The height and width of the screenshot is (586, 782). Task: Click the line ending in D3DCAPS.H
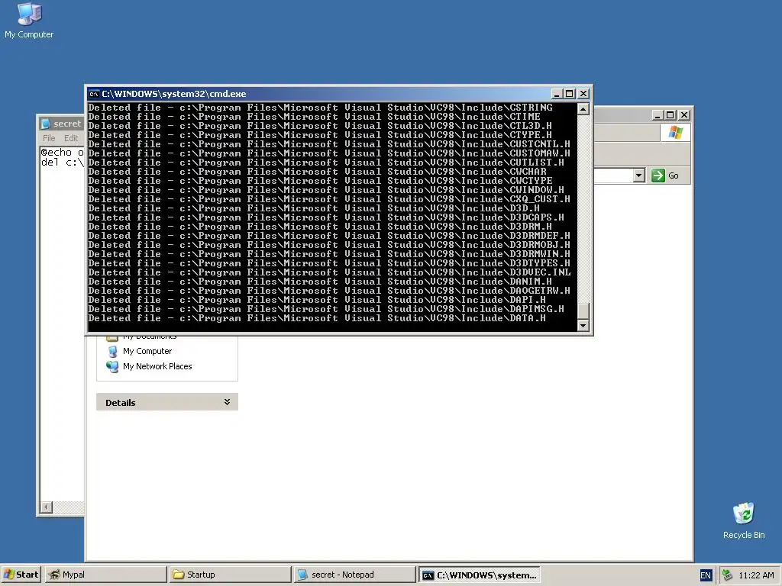coord(326,217)
